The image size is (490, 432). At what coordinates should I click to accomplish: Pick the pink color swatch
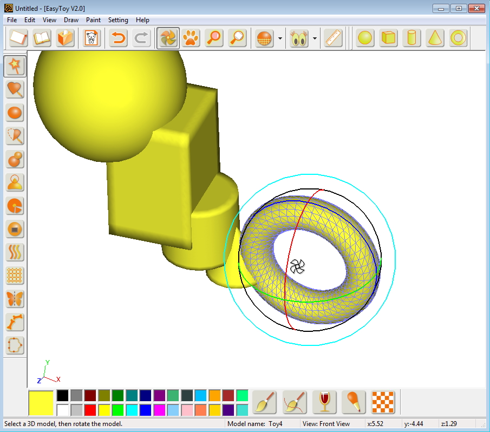pyautogui.click(x=187, y=410)
